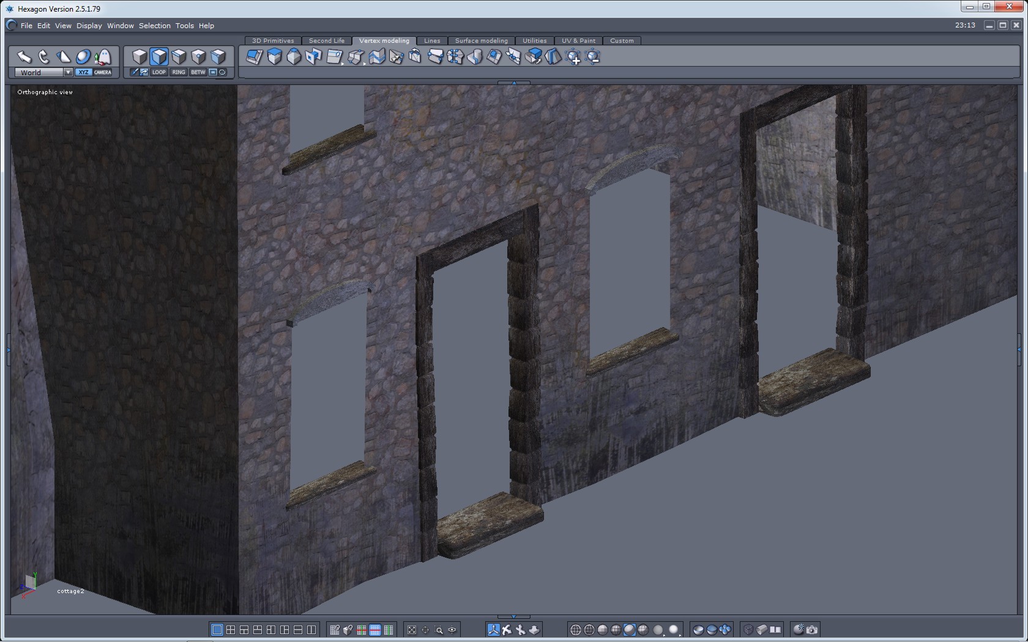The width and height of the screenshot is (1028, 642).
Task: Click the 23:13 clock display
Action: [x=965, y=25]
